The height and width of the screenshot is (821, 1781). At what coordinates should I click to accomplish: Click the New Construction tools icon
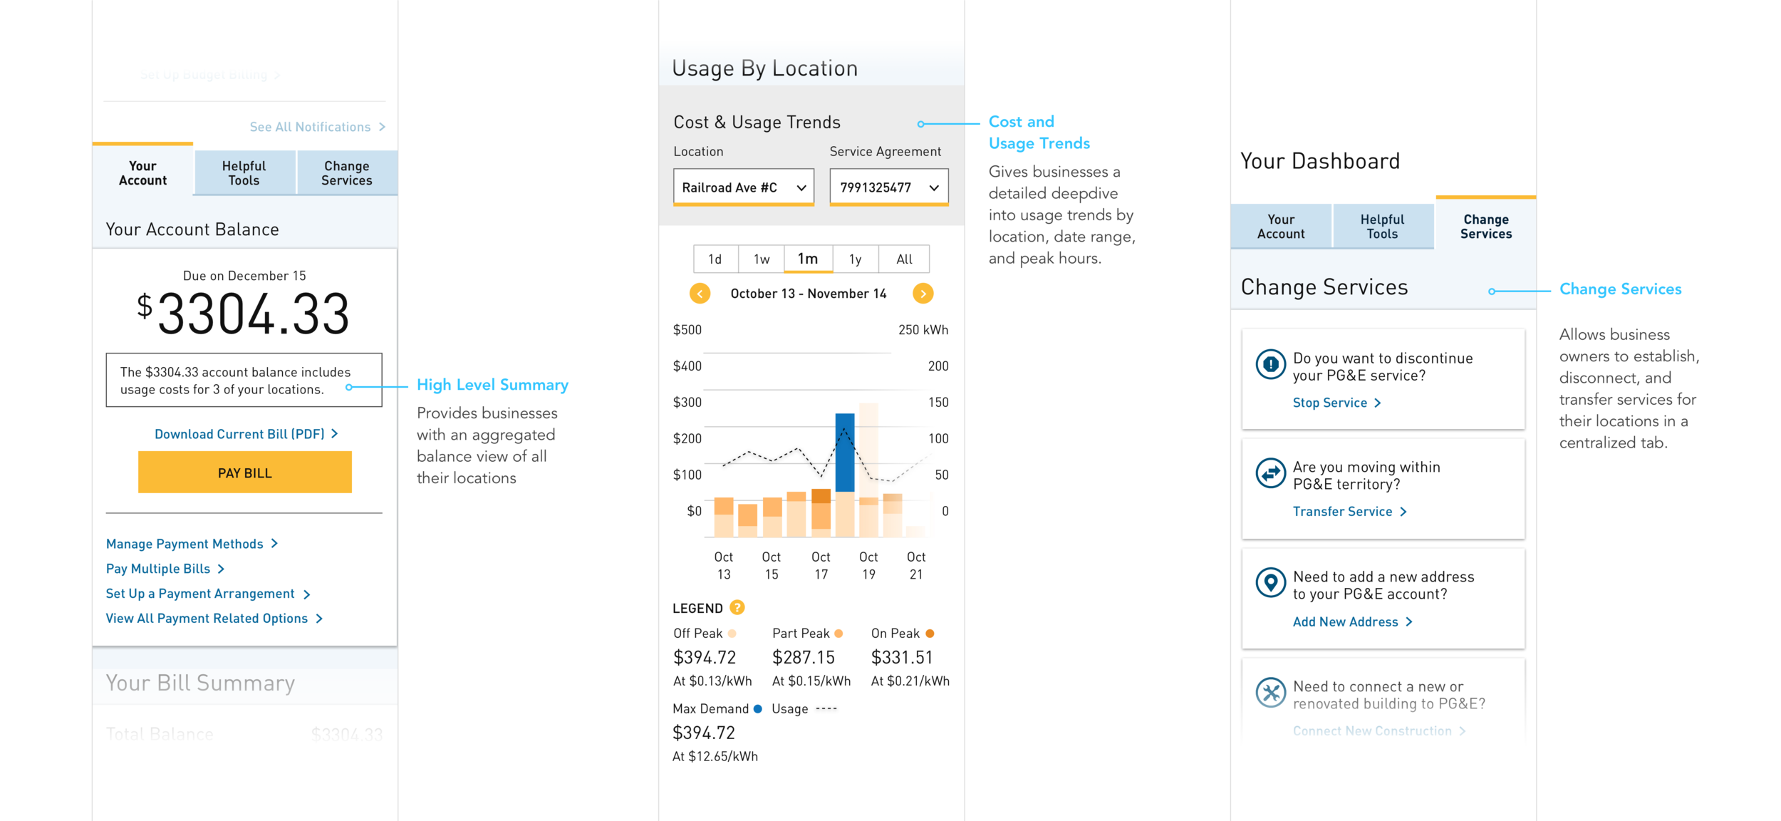(x=1270, y=692)
